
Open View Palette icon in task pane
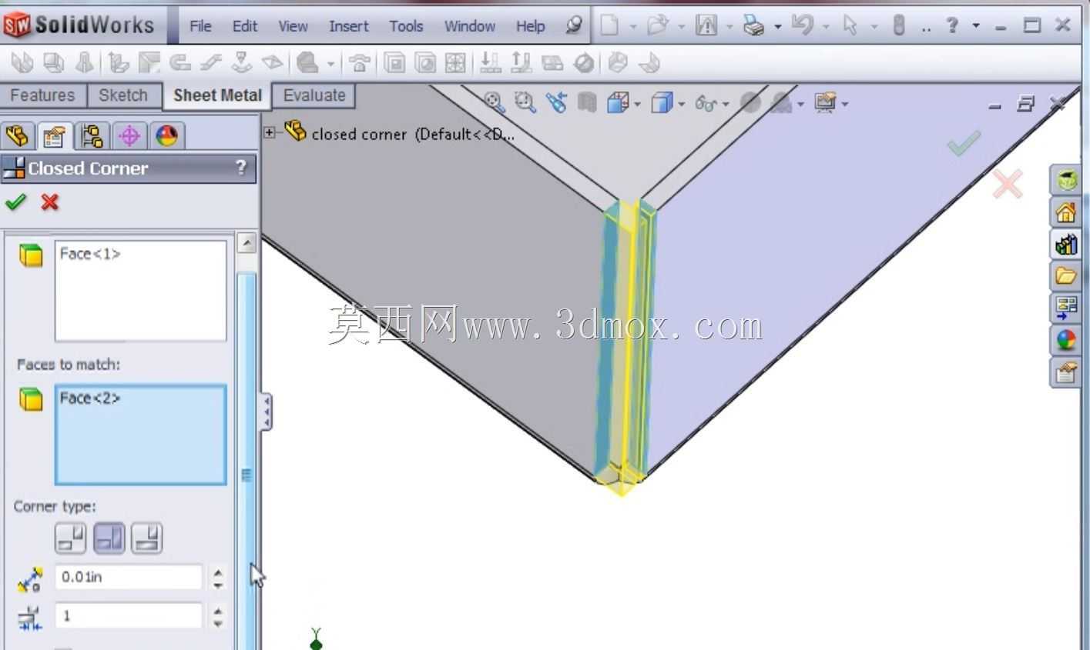tap(1066, 308)
